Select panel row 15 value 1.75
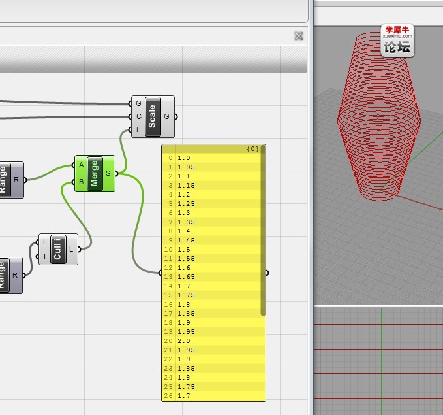This screenshot has width=443, height=415. (x=211, y=295)
